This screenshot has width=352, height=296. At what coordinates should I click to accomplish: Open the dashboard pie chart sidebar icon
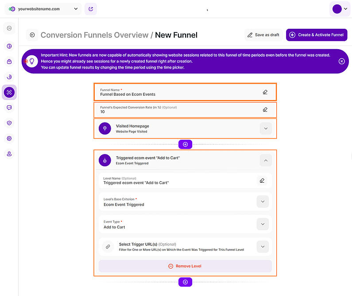click(9, 46)
